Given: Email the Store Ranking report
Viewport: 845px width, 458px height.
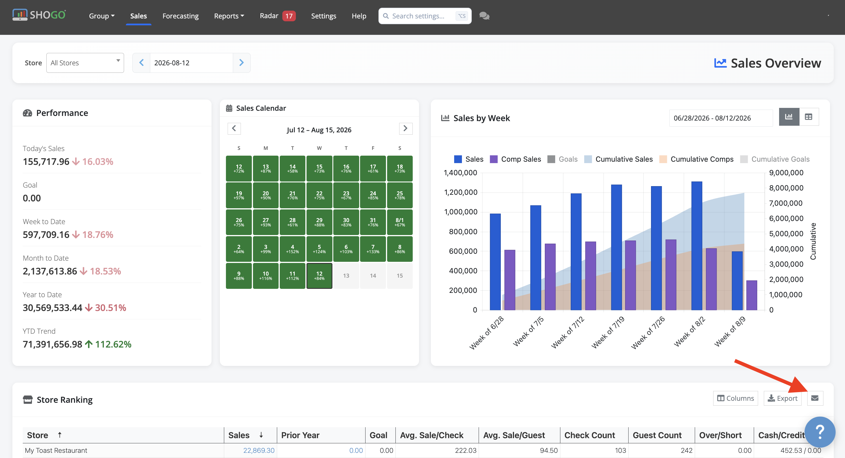Looking at the screenshot, I should pyautogui.click(x=815, y=398).
